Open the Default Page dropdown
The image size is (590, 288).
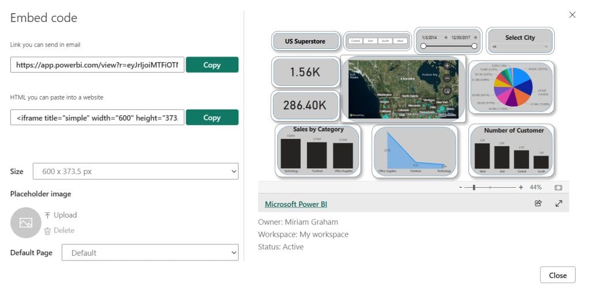point(150,253)
